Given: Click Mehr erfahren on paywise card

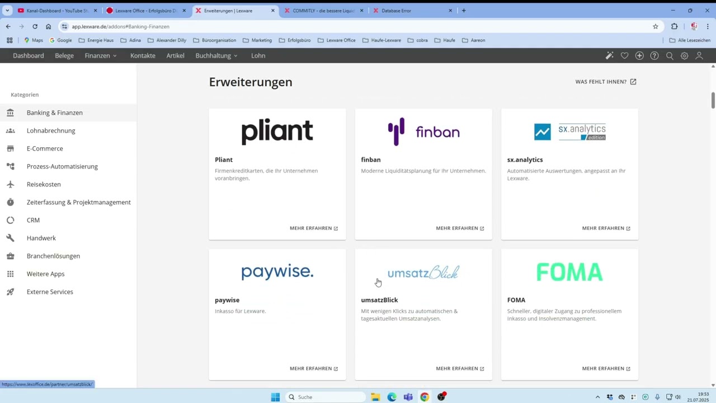Looking at the screenshot, I should click(314, 369).
